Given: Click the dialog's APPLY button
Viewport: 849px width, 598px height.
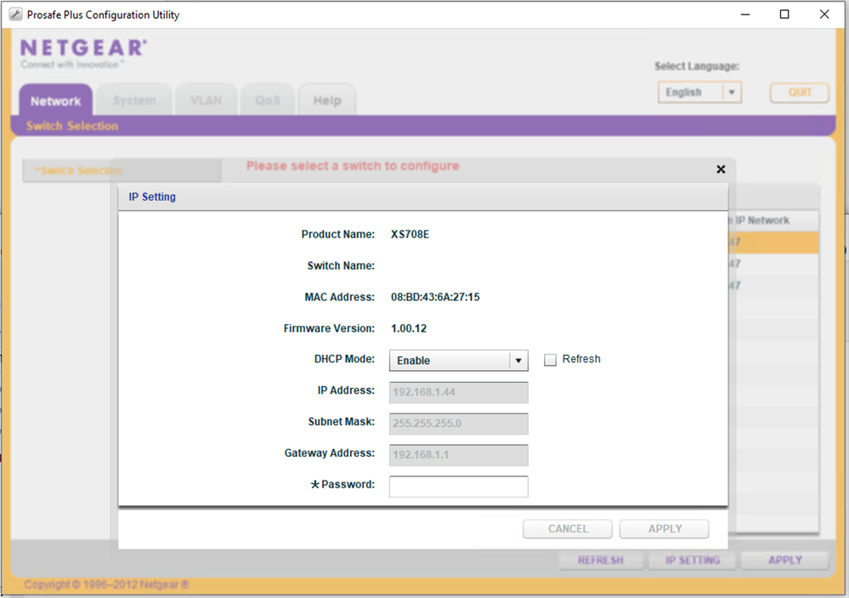Looking at the screenshot, I should tap(665, 528).
